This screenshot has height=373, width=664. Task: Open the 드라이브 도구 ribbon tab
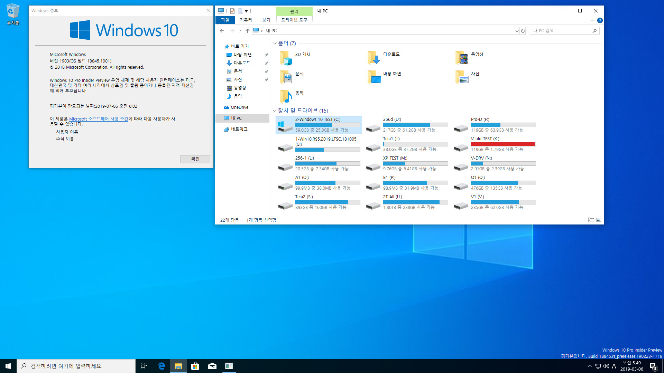click(x=294, y=20)
